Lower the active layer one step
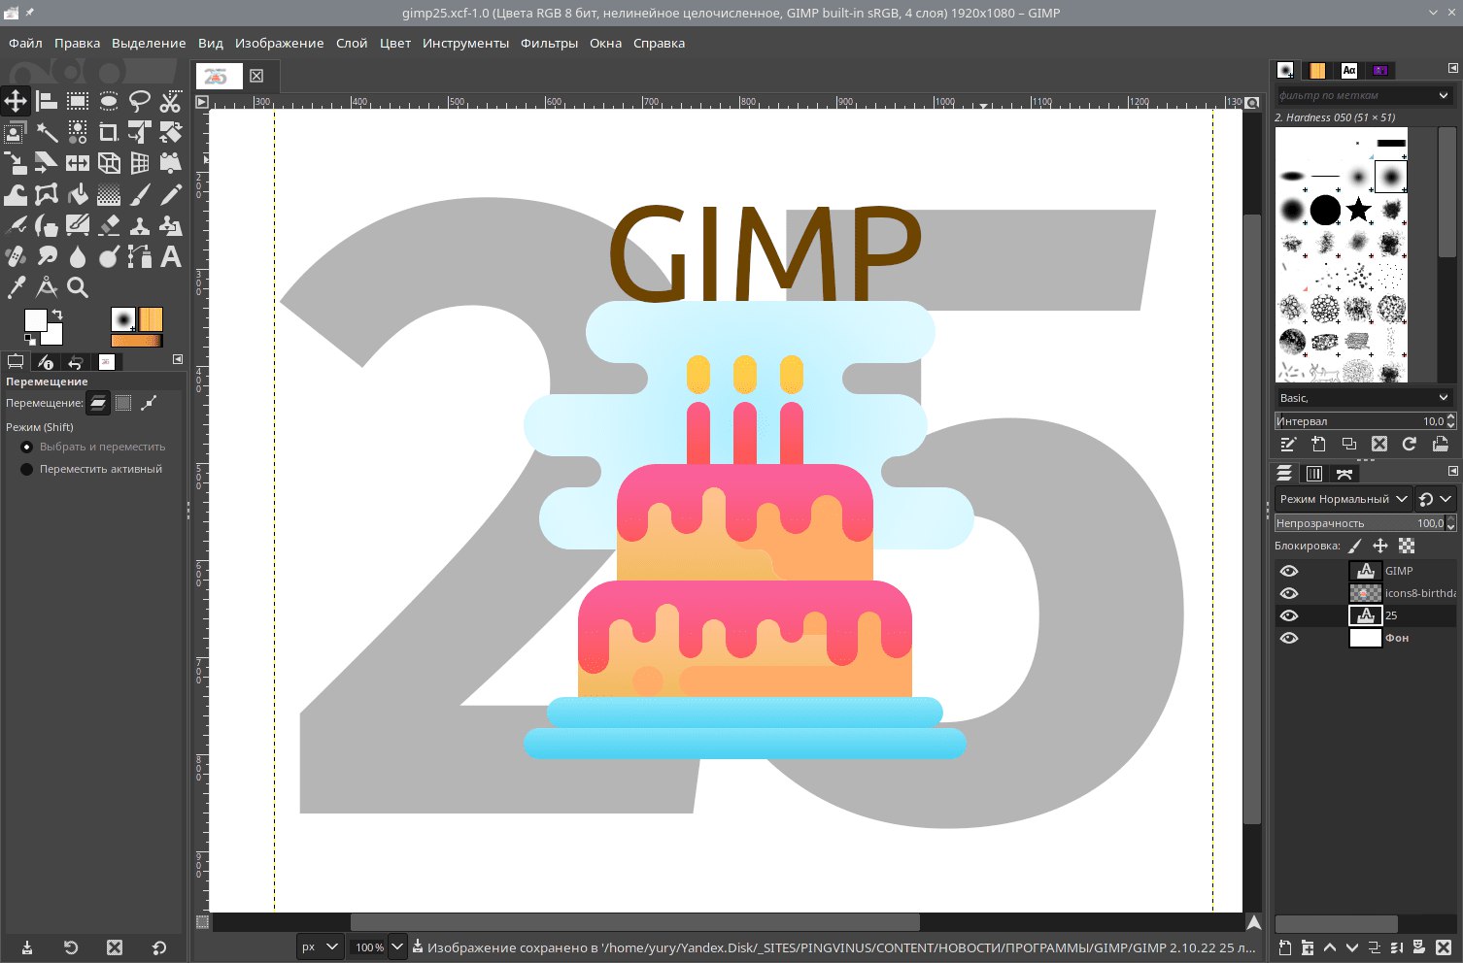 (x=1352, y=947)
